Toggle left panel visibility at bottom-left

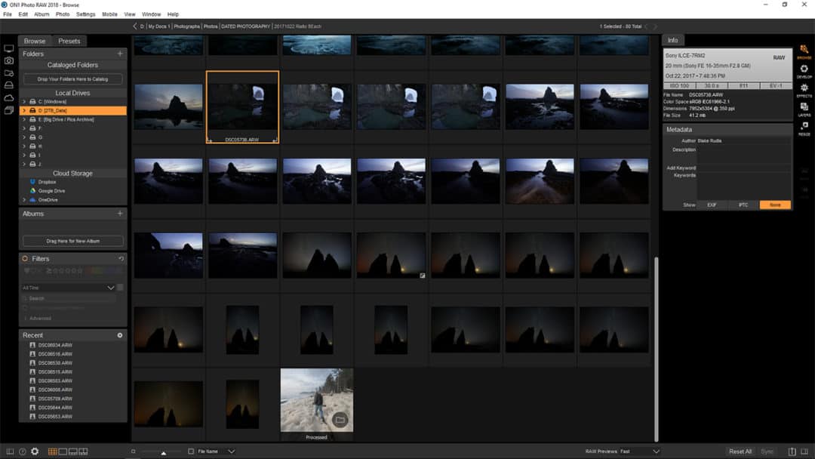[10, 451]
